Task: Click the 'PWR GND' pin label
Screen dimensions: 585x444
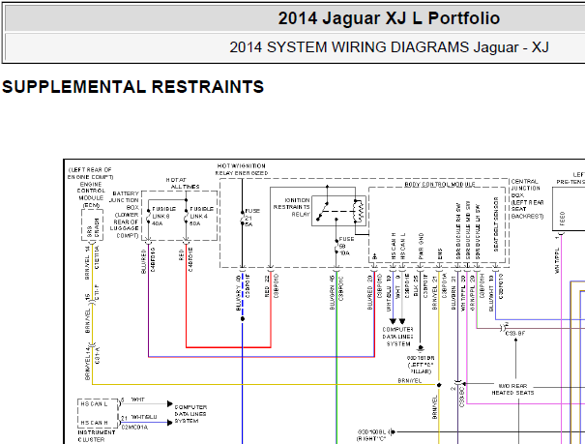Action: pyautogui.click(x=421, y=247)
